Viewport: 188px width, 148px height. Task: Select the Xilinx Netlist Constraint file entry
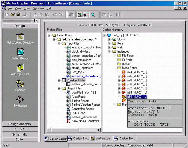click(86, 121)
